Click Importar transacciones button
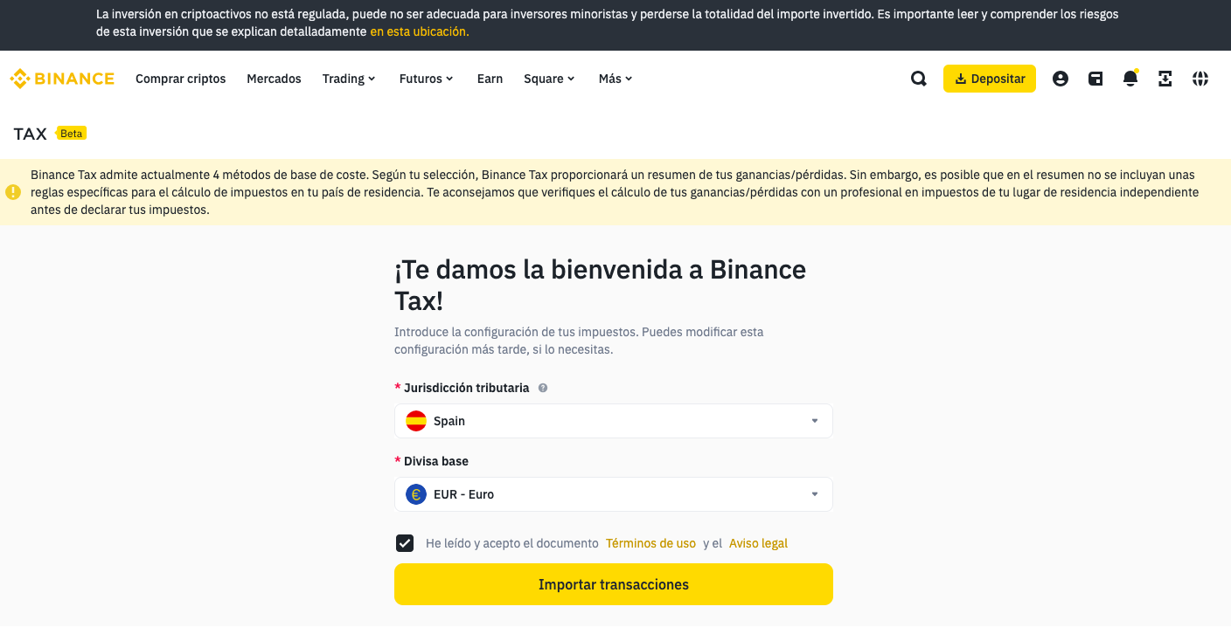The height and width of the screenshot is (641, 1231). pyautogui.click(x=614, y=584)
